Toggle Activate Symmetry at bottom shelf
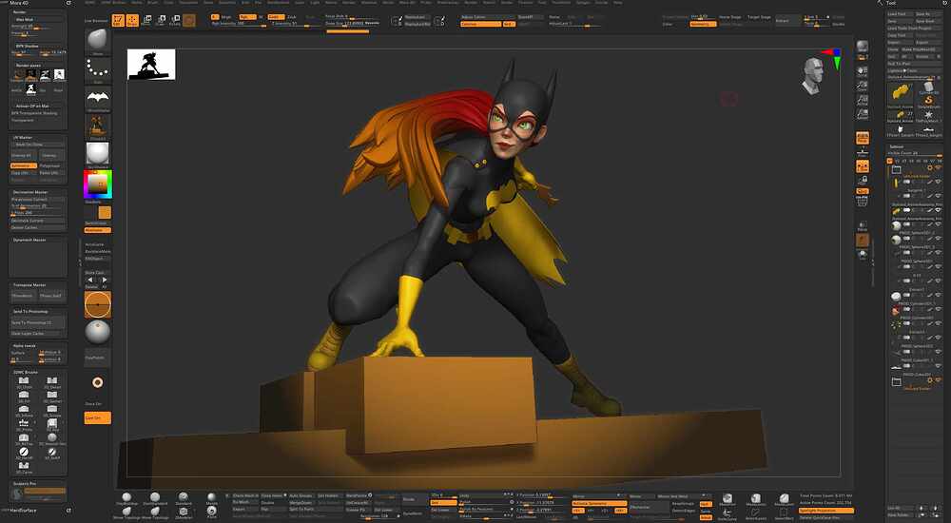The height and width of the screenshot is (523, 951). pyautogui.click(x=598, y=504)
